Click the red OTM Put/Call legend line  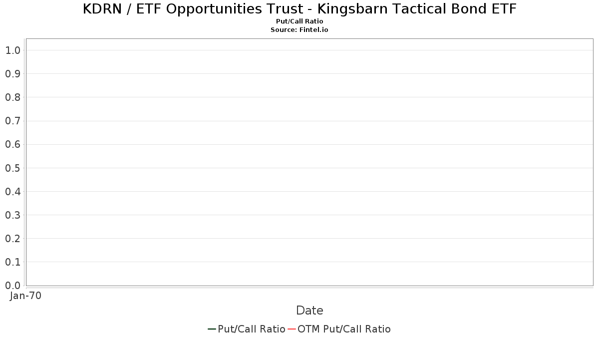tap(292, 329)
